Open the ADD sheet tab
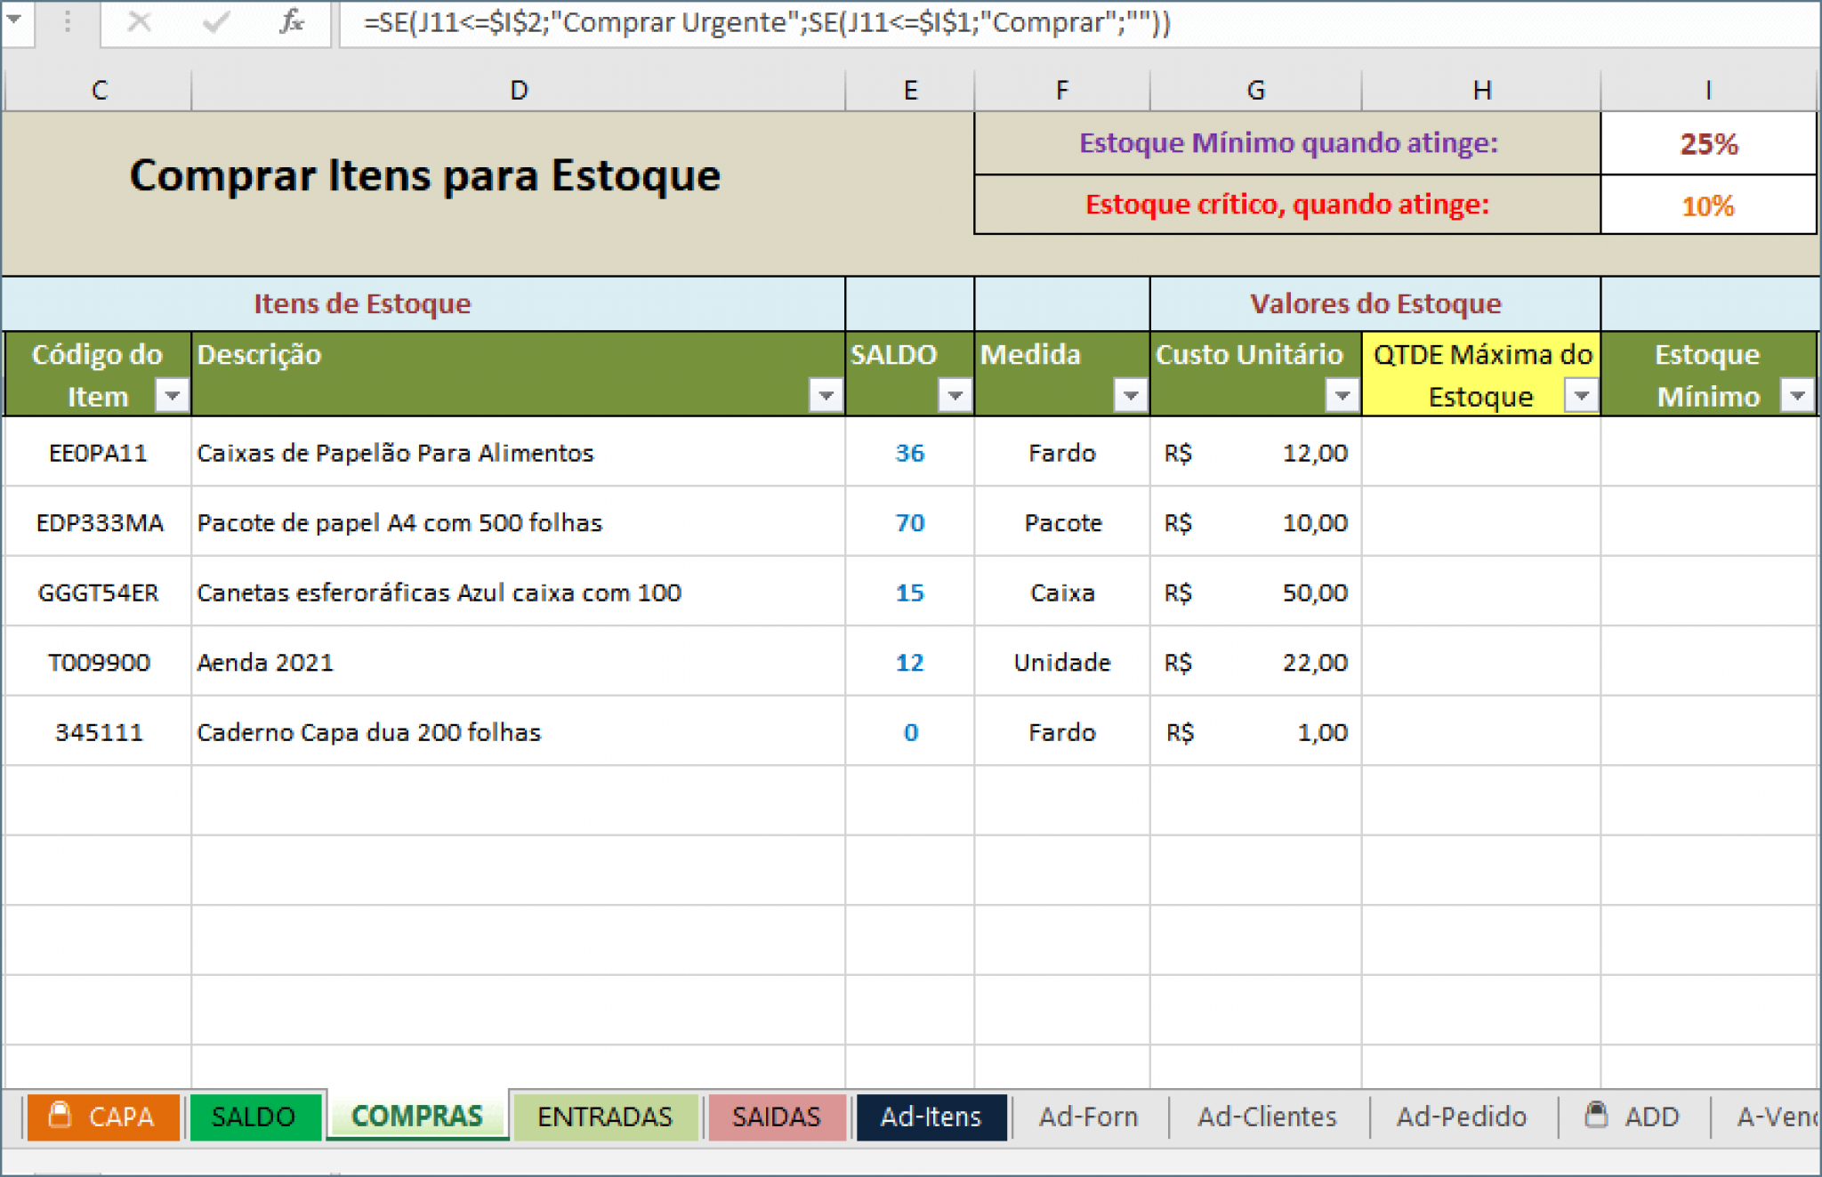Screen dimensions: 1822x1177 1633,1117
